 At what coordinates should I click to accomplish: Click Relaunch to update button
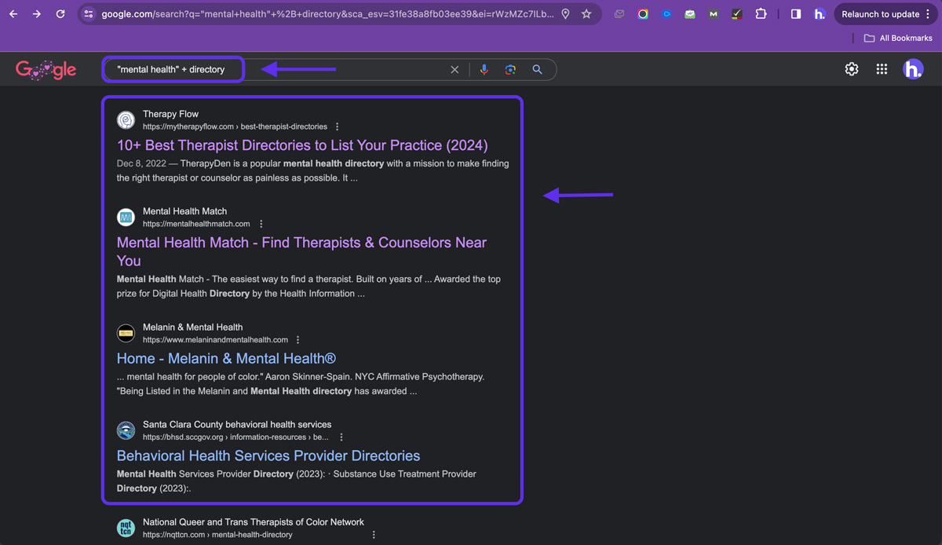pyautogui.click(x=880, y=14)
